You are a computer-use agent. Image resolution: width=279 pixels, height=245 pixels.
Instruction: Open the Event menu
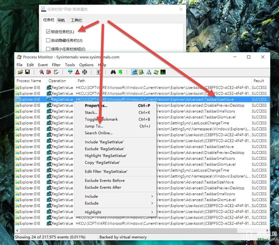[43, 65]
